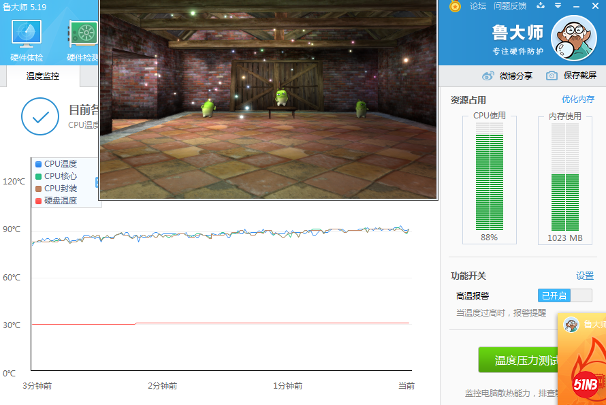This screenshot has height=405, width=606.
Task: Click the 3分钟前 time axis label
Action: [37, 386]
